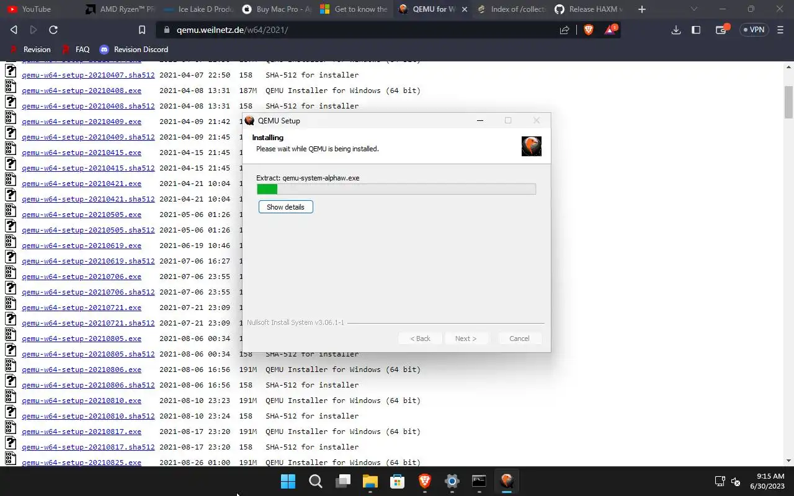Image resolution: width=794 pixels, height=496 pixels.
Task: Switch to the Index of /collect tab
Action: click(x=511, y=9)
